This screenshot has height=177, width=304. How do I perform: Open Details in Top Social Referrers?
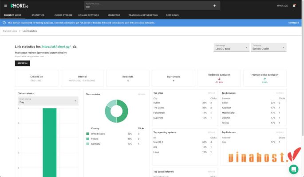(x=211, y=172)
